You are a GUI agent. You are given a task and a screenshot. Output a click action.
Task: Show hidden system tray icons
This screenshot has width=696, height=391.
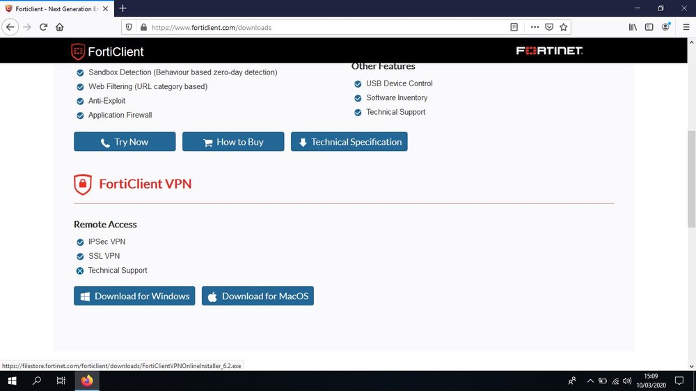tap(590, 381)
